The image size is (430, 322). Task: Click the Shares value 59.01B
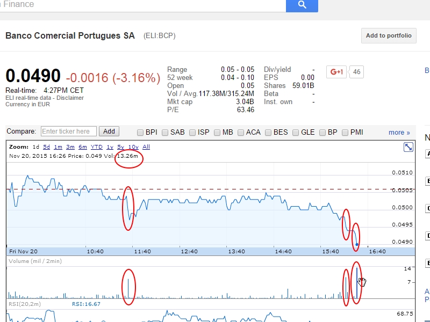point(303,86)
